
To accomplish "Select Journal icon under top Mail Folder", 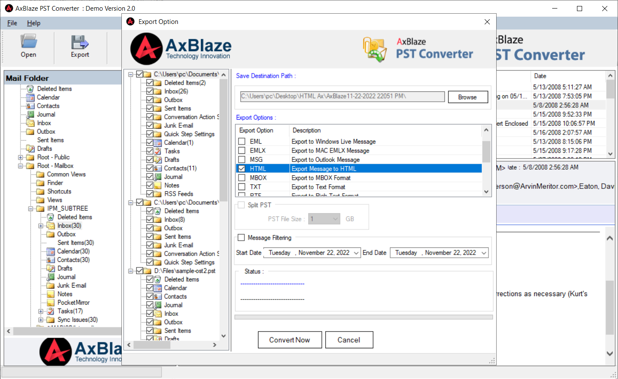I will coord(30,115).
